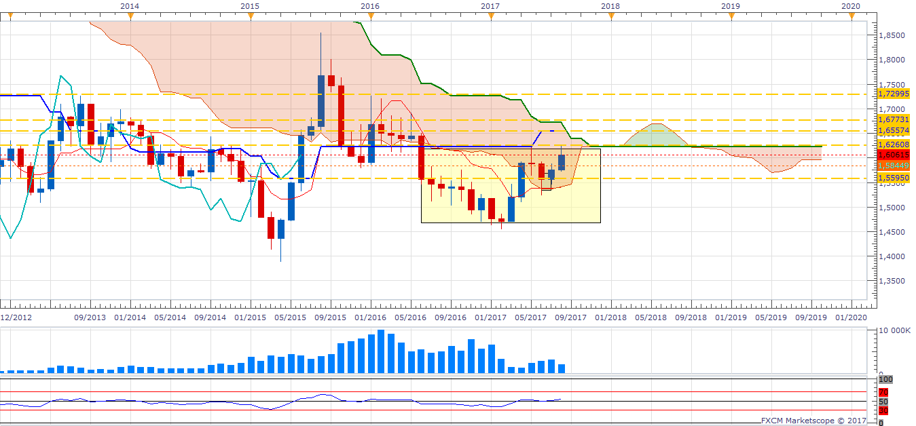Click the 09/2019 date axis label
Image resolution: width=916 pixels, height=426 pixels.
[811, 317]
